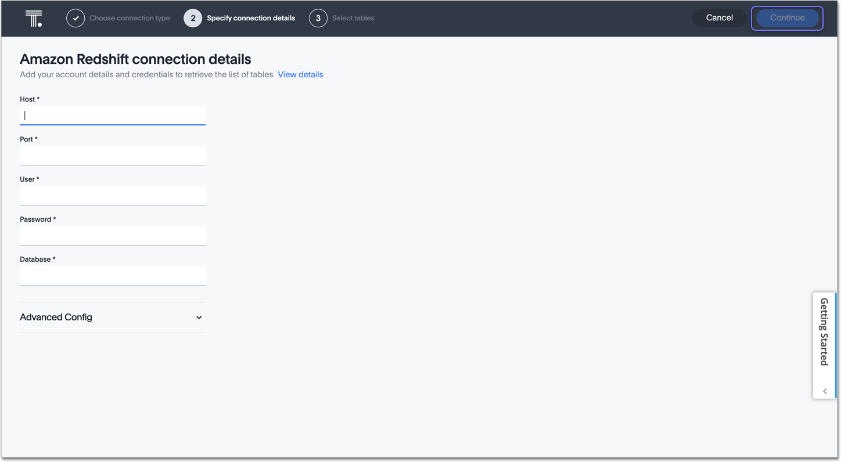Image resolution: width=841 pixels, height=462 pixels.
Task: Click the Amazon Redshift connection details heading
Action: pos(135,59)
